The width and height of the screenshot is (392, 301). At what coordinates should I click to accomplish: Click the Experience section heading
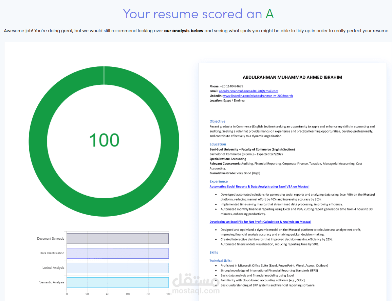219,181
